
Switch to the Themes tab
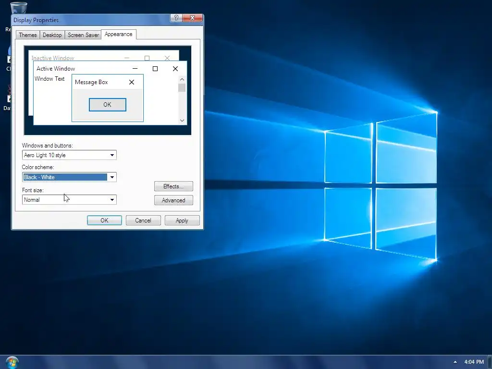[x=27, y=35]
